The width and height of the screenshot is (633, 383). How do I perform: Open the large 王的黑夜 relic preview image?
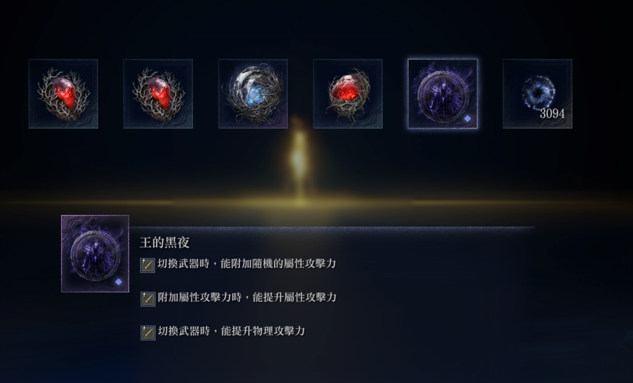pyautogui.click(x=95, y=253)
